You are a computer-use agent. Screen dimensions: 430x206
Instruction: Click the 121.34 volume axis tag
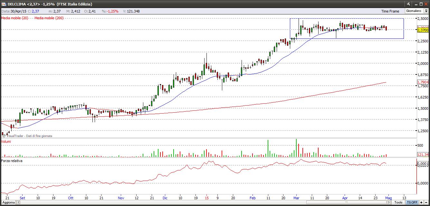click(423, 155)
